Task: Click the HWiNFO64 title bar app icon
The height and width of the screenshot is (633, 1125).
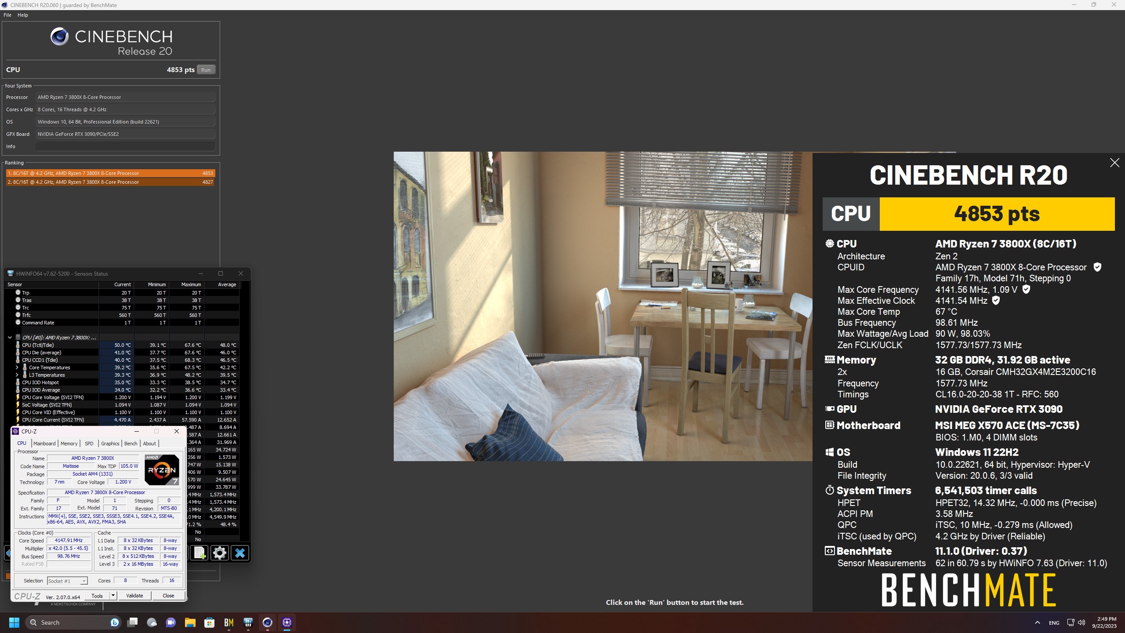Action: (x=11, y=273)
